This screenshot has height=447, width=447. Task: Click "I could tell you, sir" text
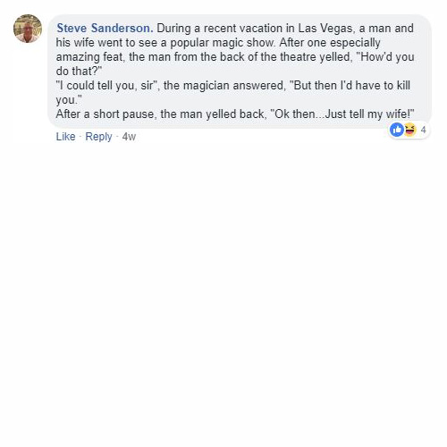point(106,86)
